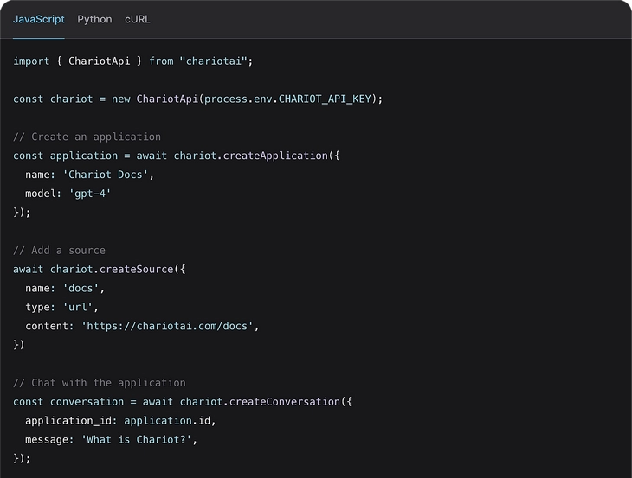Click the 'await chariot.createSource' line
This screenshot has height=478, width=632.
100,269
